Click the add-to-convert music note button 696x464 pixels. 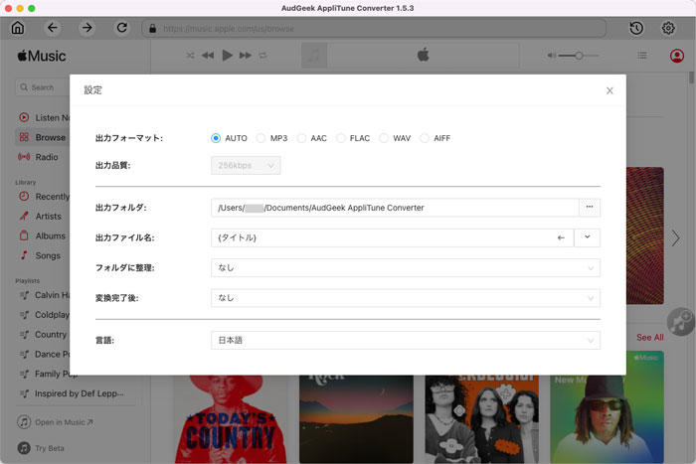pos(680,322)
